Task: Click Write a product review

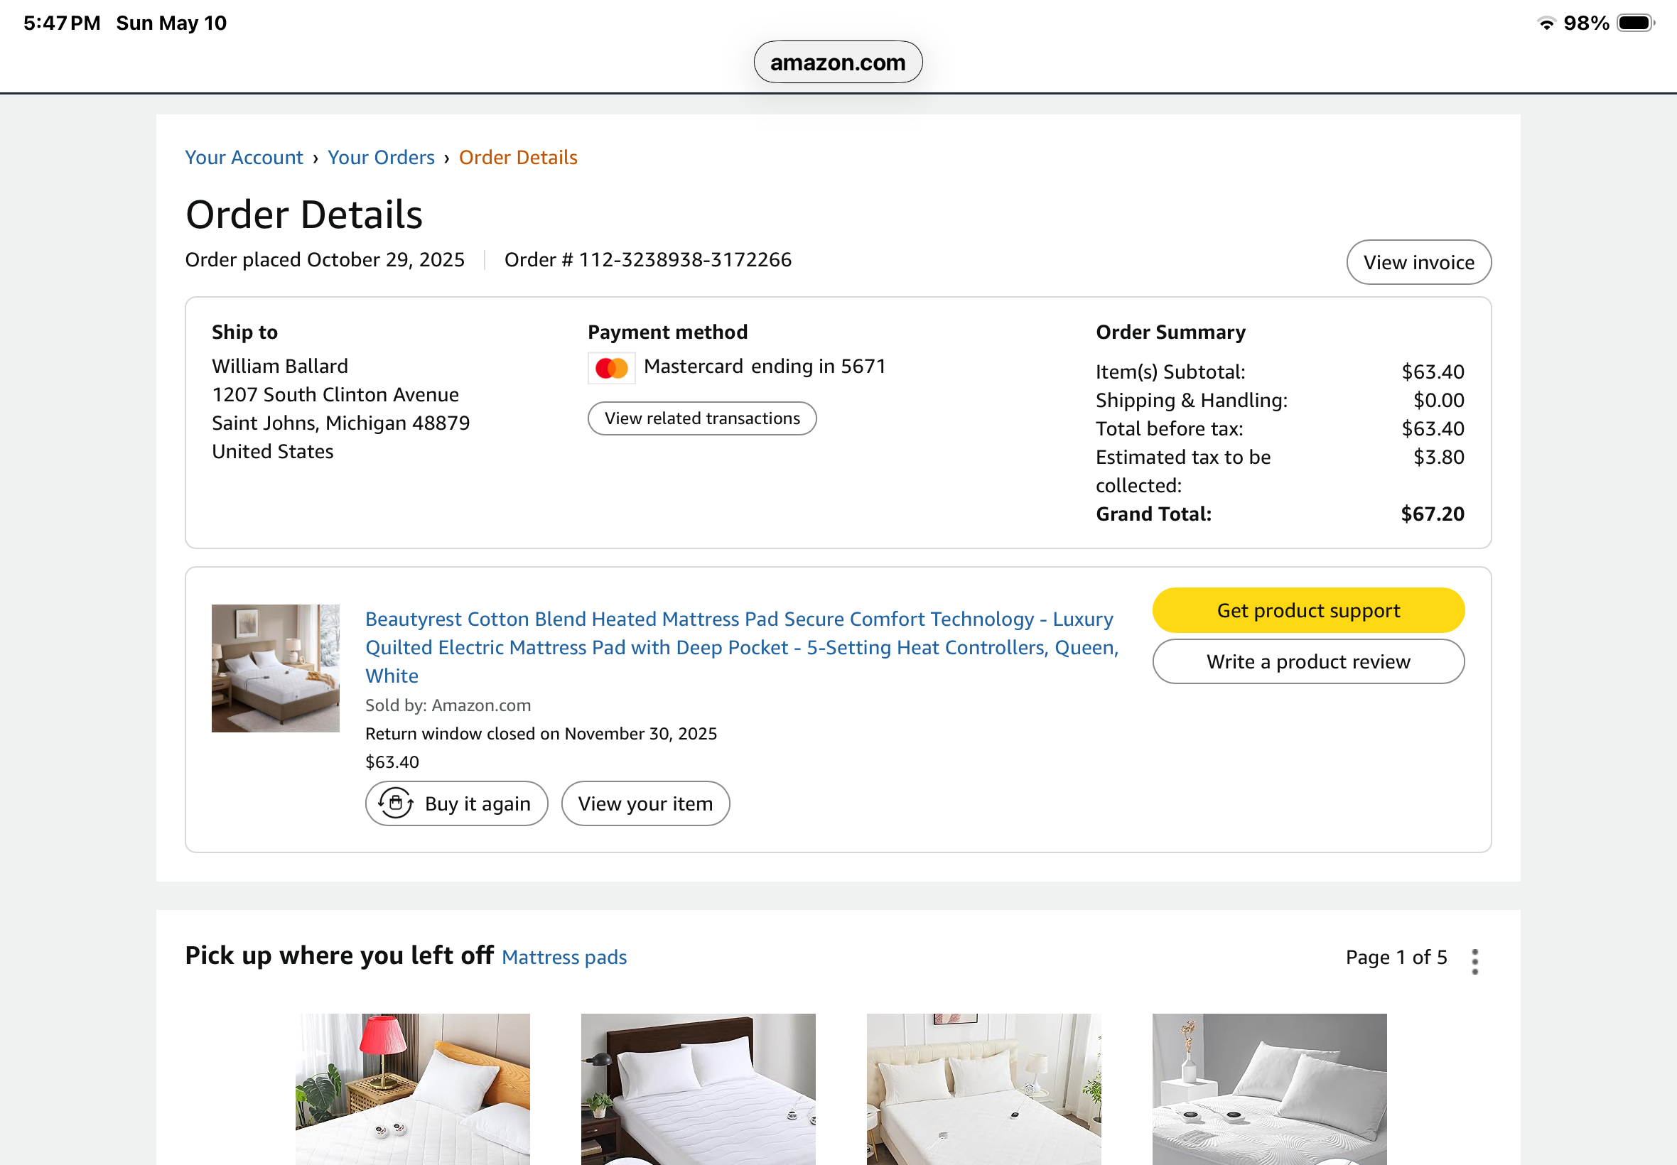Action: point(1308,662)
